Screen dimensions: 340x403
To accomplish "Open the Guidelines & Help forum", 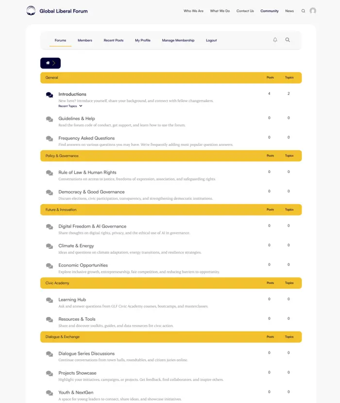I will pyautogui.click(x=76, y=118).
